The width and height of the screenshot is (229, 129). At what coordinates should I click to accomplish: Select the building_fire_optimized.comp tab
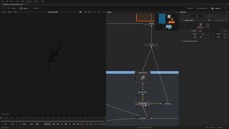[13, 4]
